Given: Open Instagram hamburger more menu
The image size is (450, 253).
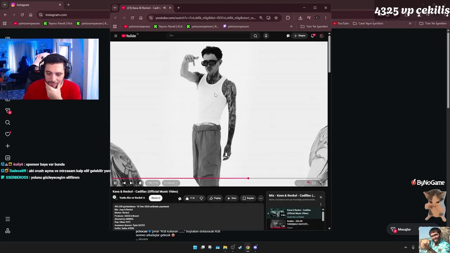Looking at the screenshot, I should tap(8, 219).
